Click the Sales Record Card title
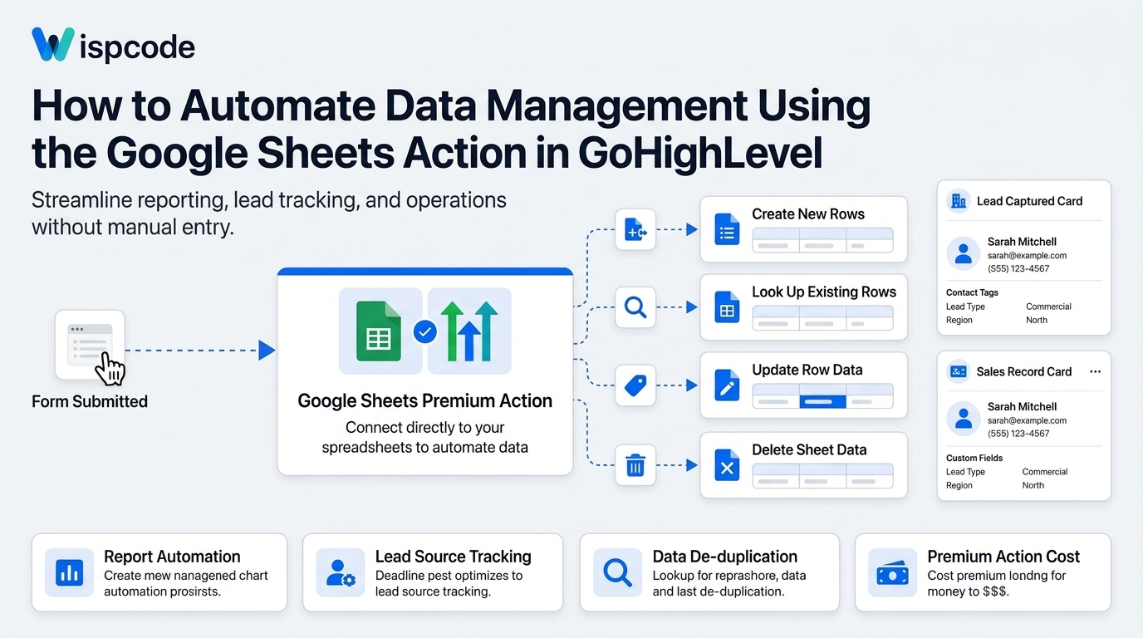This screenshot has width=1143, height=638. (x=1024, y=371)
